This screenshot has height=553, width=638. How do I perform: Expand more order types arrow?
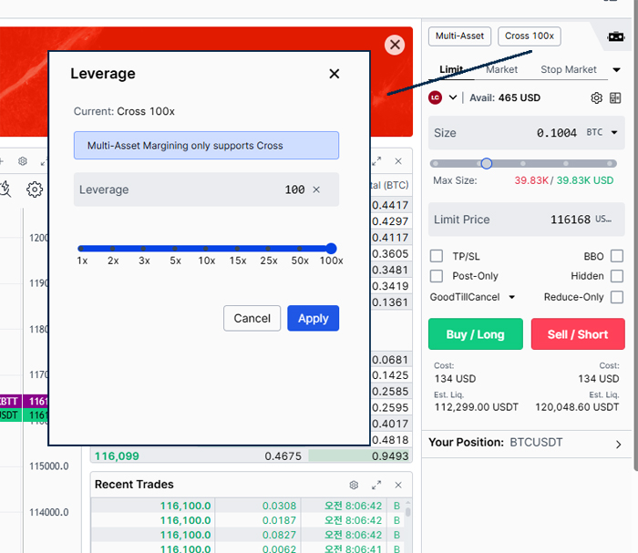616,70
